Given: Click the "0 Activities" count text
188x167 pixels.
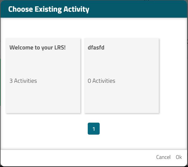Looking at the screenshot, I should coord(101,81).
